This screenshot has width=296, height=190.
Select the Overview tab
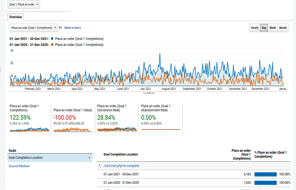pos(16,17)
